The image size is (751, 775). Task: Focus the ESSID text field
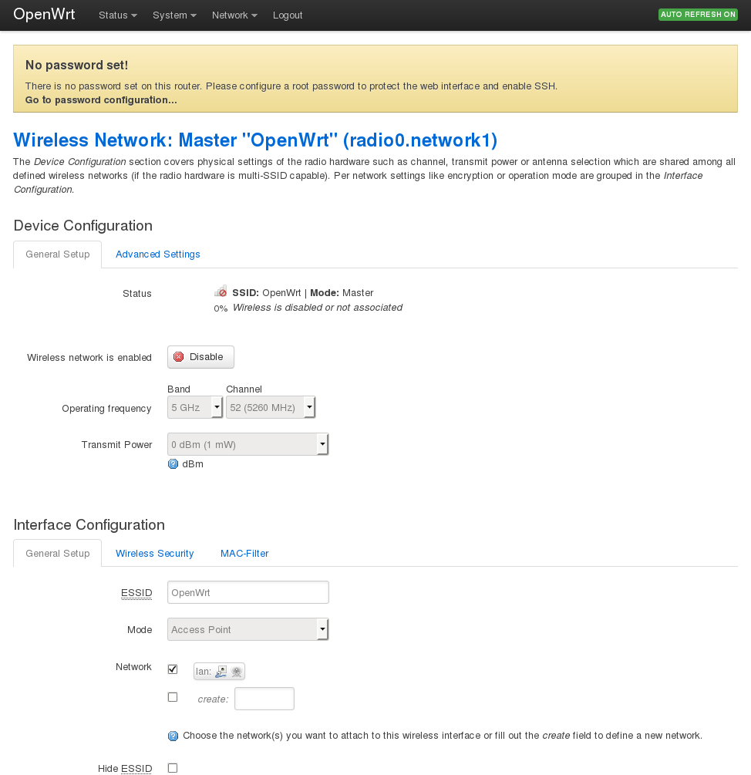tap(248, 592)
